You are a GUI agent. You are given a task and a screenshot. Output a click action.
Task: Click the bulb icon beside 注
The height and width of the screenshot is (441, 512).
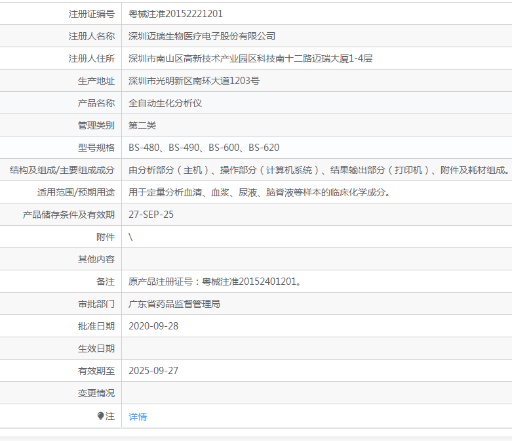(x=100, y=416)
